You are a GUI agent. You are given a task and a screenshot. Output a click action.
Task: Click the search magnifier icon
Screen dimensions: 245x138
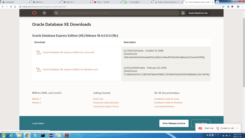click(56, 13)
